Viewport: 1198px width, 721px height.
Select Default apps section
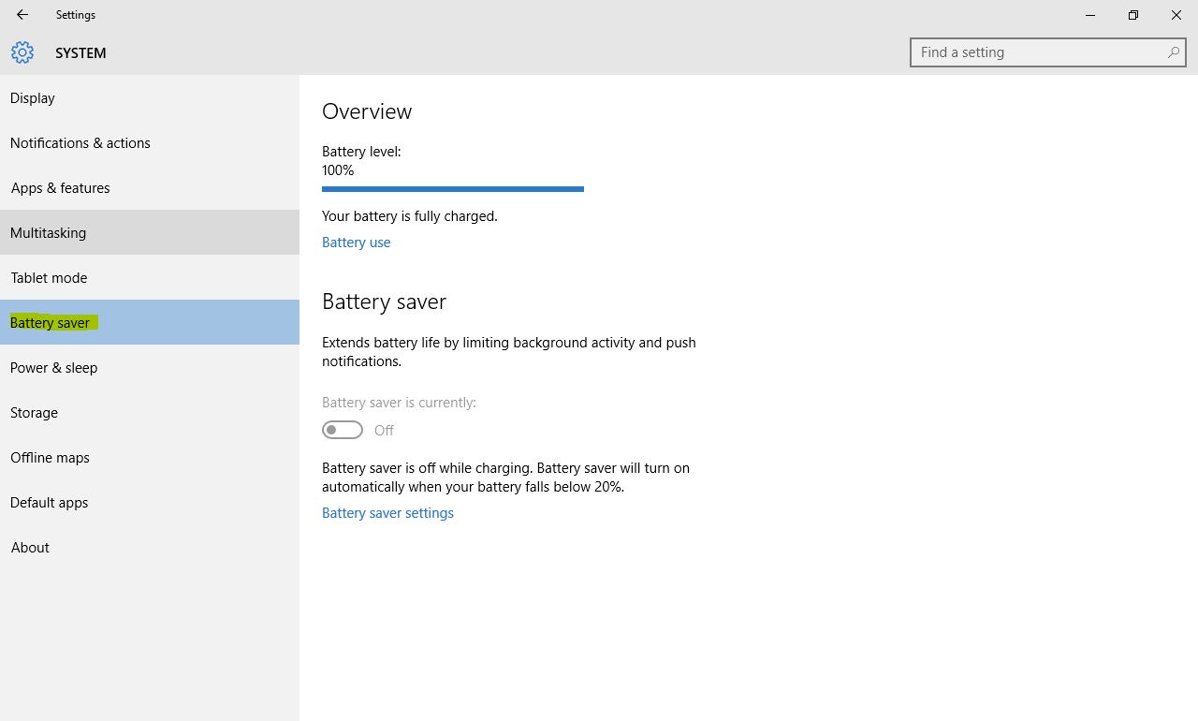49,502
